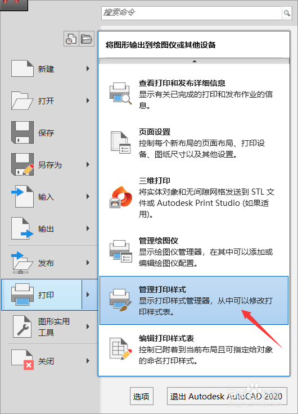Screen dimensions: 298x414
Task: Click description 控制已附着到当前布局 text
Action: [x=206, y=355]
